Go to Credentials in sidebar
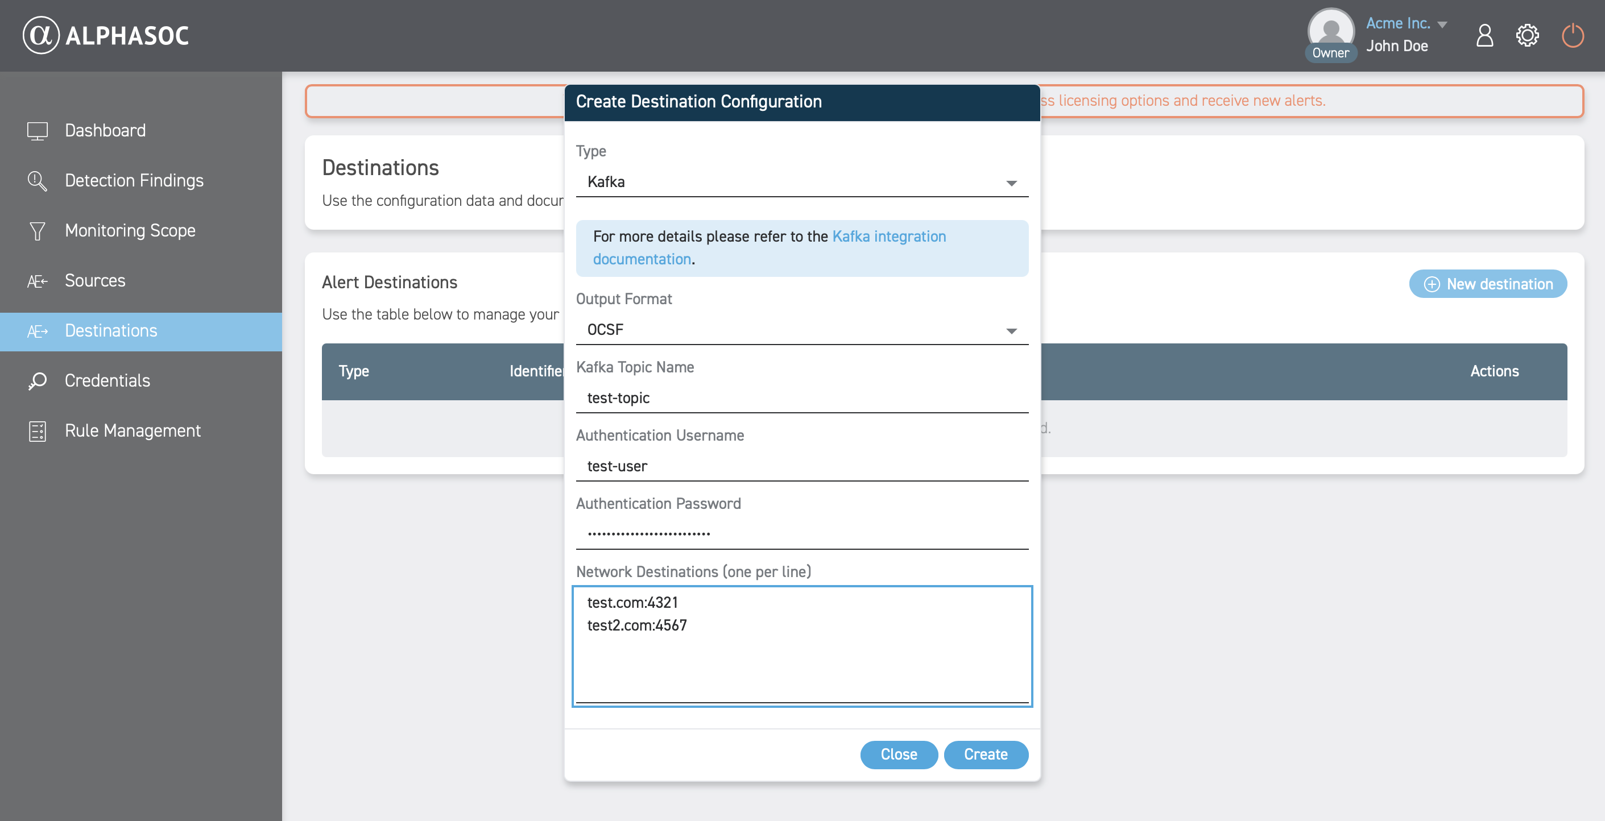Screen dimensions: 1605x821 point(107,380)
